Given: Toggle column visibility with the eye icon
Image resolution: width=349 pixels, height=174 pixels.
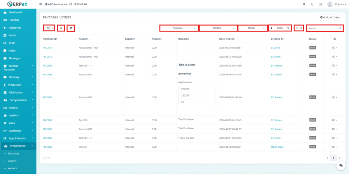Looking at the screenshot, I should click(61, 28).
